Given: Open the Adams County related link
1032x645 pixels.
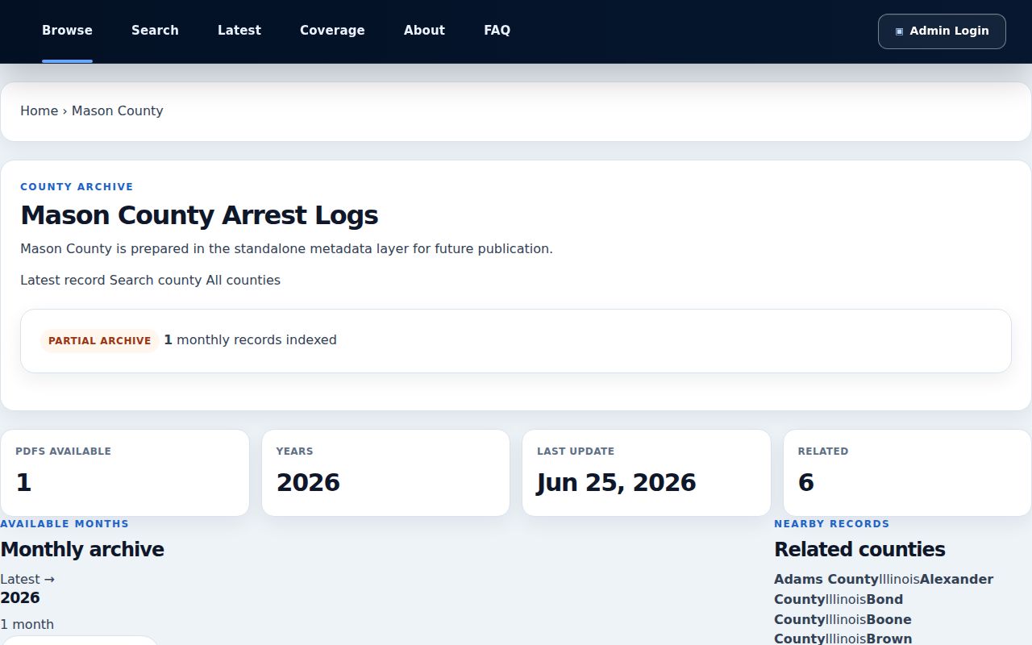Looking at the screenshot, I should pyautogui.click(x=826, y=579).
